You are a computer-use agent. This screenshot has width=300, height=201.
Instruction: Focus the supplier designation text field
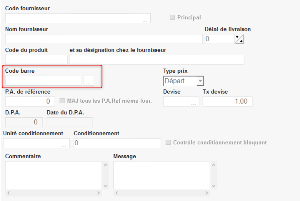pyautogui.click(x=157, y=60)
